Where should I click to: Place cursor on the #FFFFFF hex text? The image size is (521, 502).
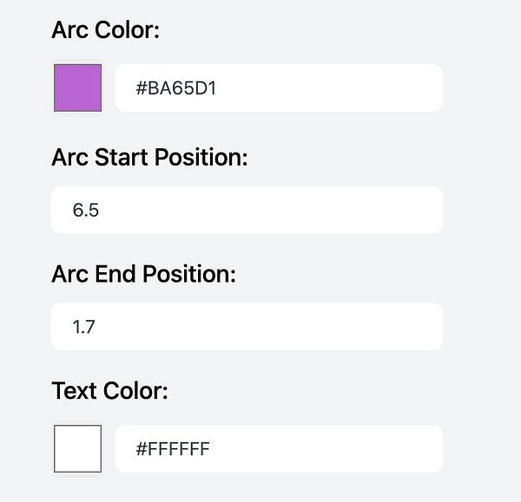click(173, 449)
